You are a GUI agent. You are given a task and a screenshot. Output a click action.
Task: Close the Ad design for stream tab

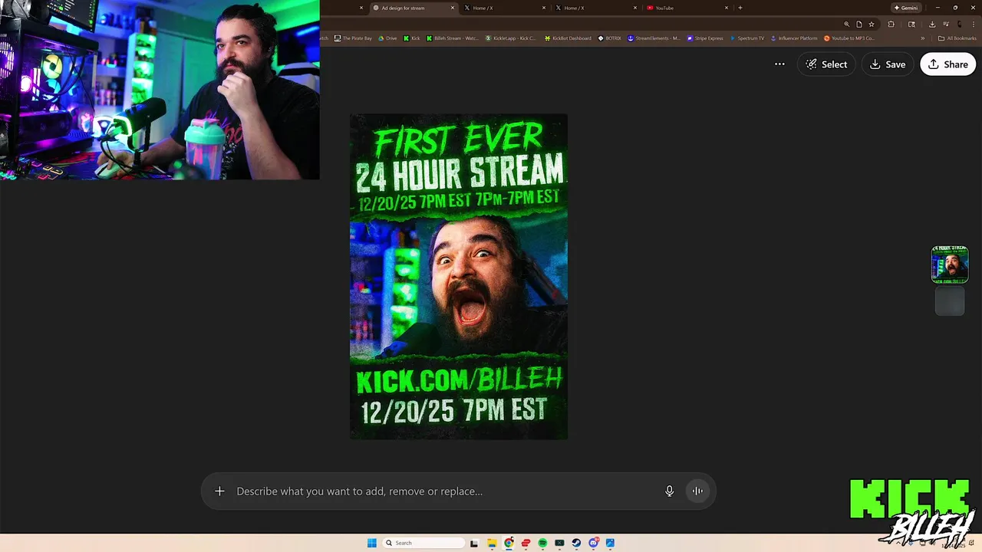tap(453, 8)
